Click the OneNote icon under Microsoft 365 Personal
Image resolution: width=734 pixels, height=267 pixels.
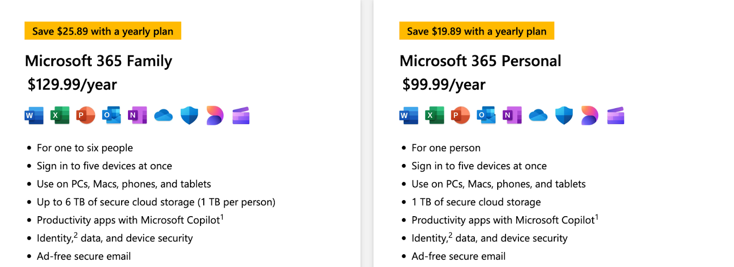(512, 115)
